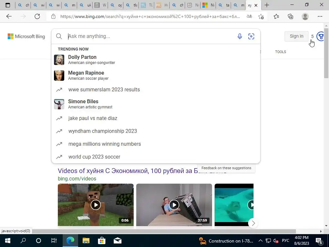This screenshot has width=329, height=247.
Task: Switch to the 'uk' search tab
Action: pos(85,5)
